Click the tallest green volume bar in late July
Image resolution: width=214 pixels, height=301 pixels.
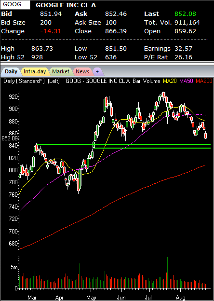tap(167, 273)
